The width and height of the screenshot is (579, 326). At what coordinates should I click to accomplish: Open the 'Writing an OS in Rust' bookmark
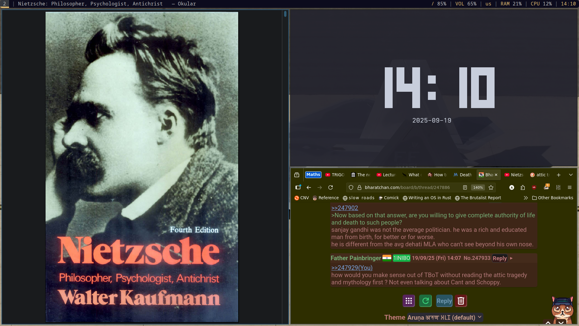[427, 198]
